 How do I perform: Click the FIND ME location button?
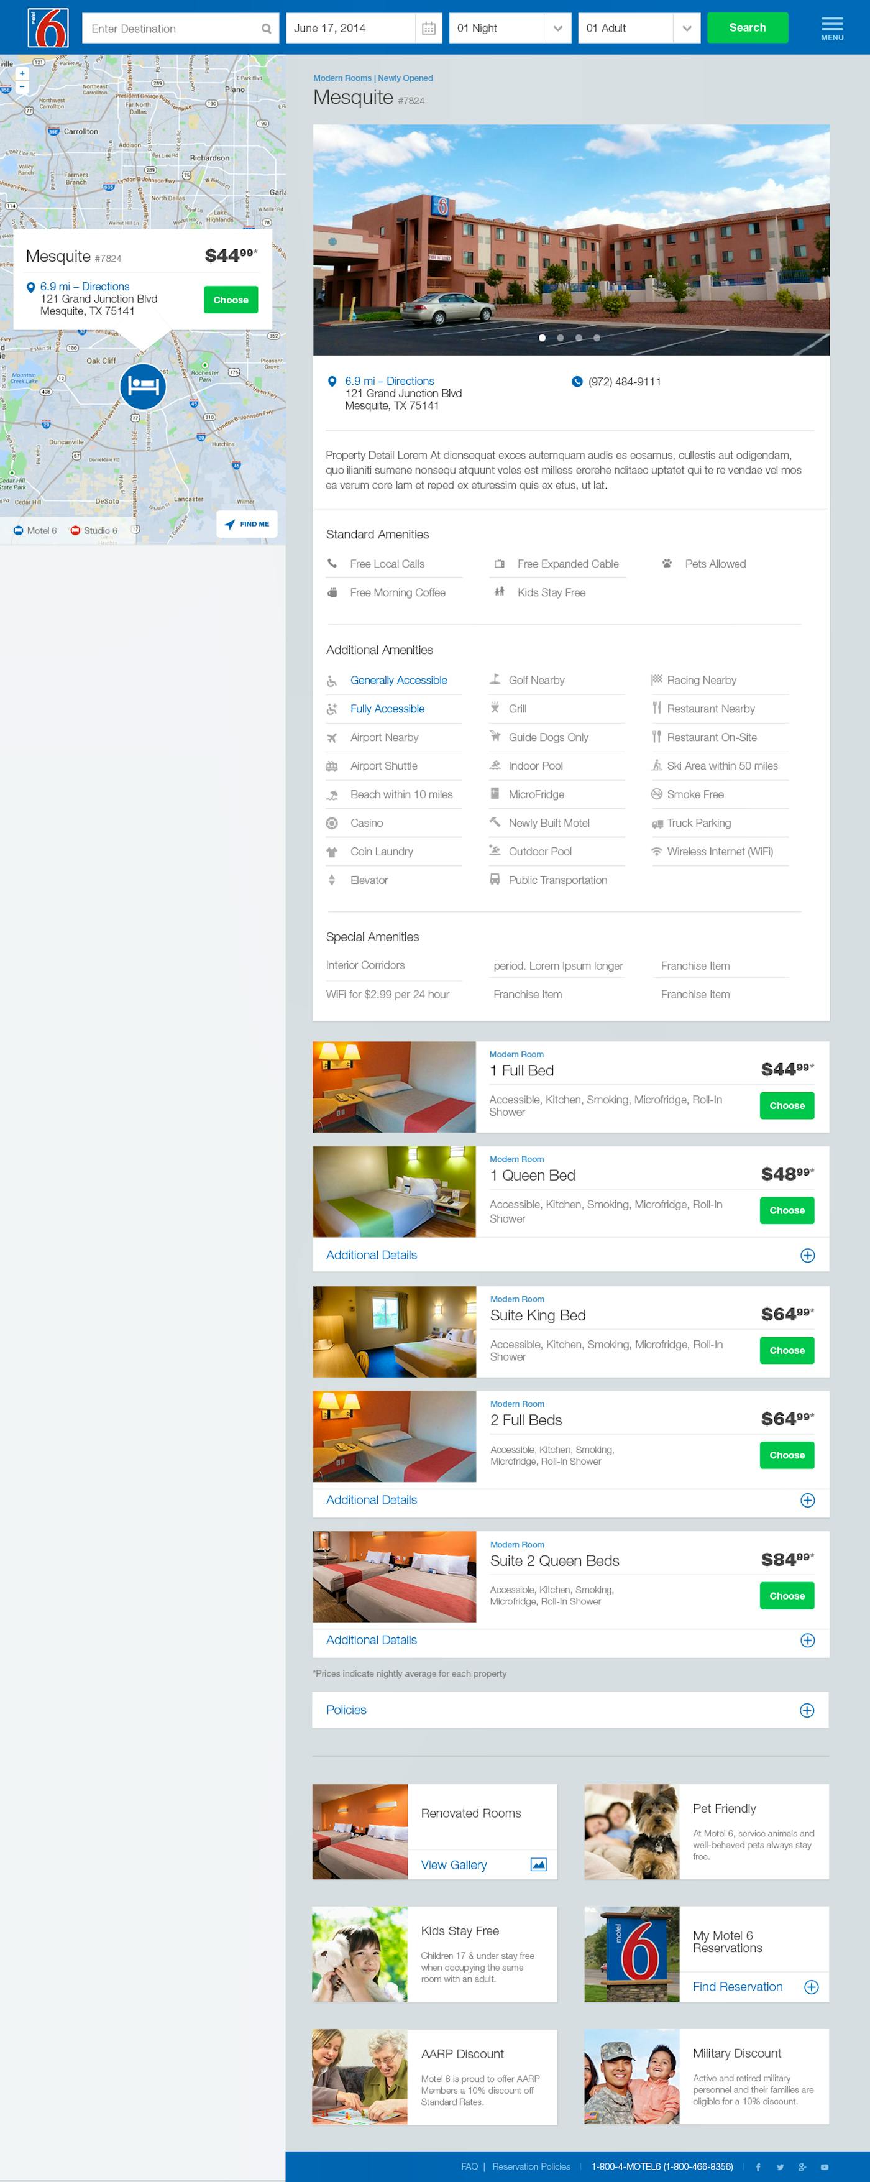click(x=247, y=523)
